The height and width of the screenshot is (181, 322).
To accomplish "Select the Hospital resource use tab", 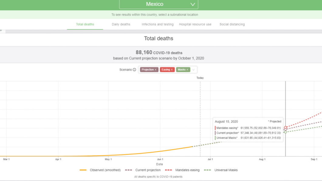I will [x=195, y=25].
